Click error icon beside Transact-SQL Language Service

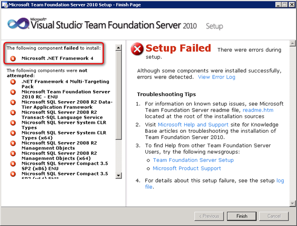[13, 113]
